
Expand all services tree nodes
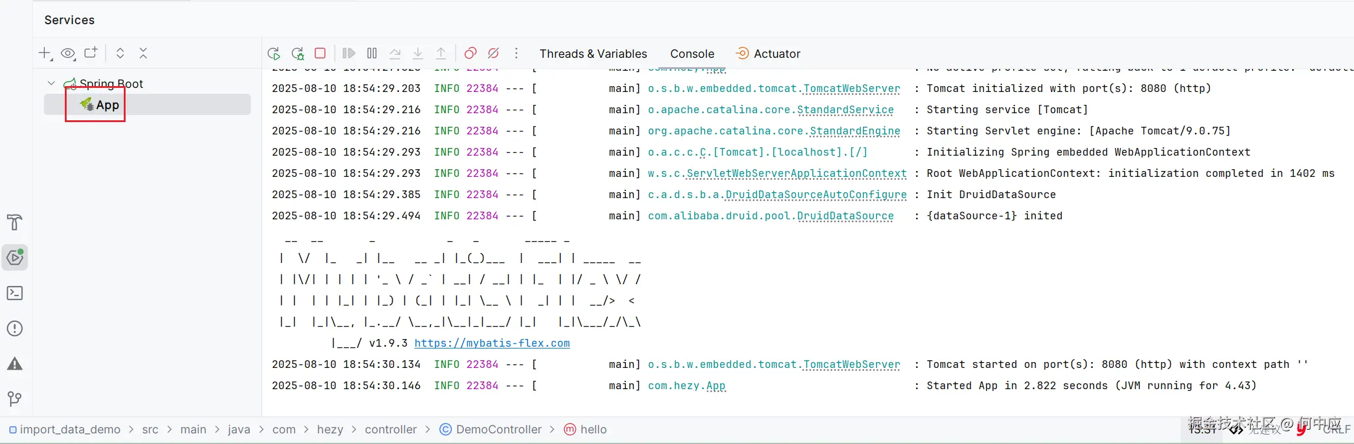pos(120,53)
